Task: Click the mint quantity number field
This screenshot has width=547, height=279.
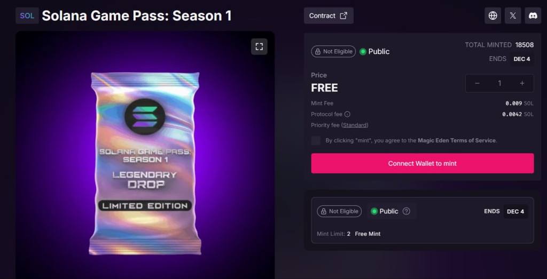Action: pos(499,83)
